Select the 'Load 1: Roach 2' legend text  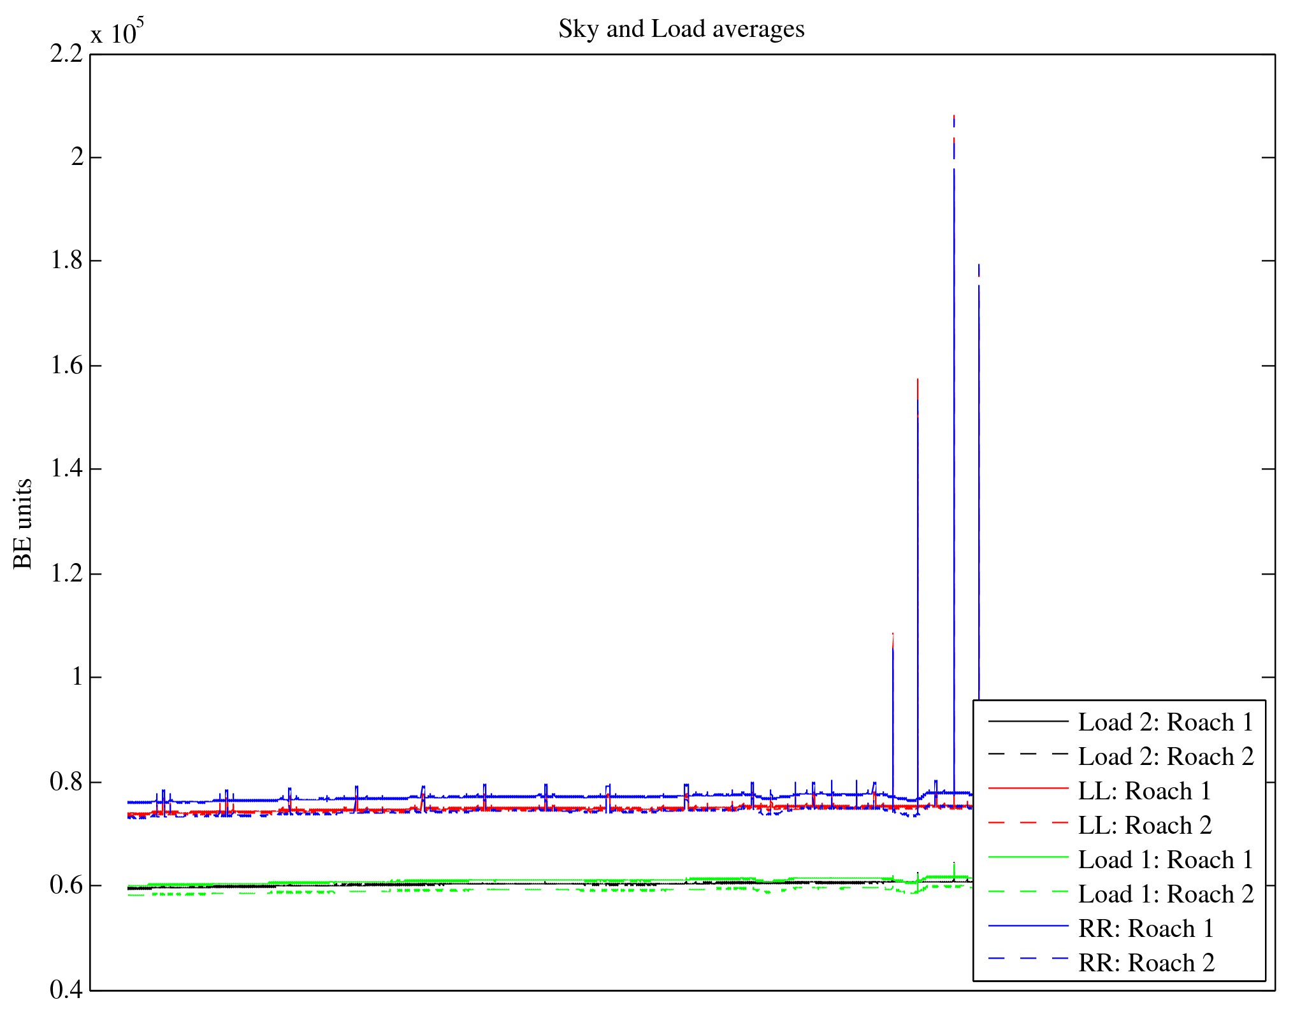1165,894
